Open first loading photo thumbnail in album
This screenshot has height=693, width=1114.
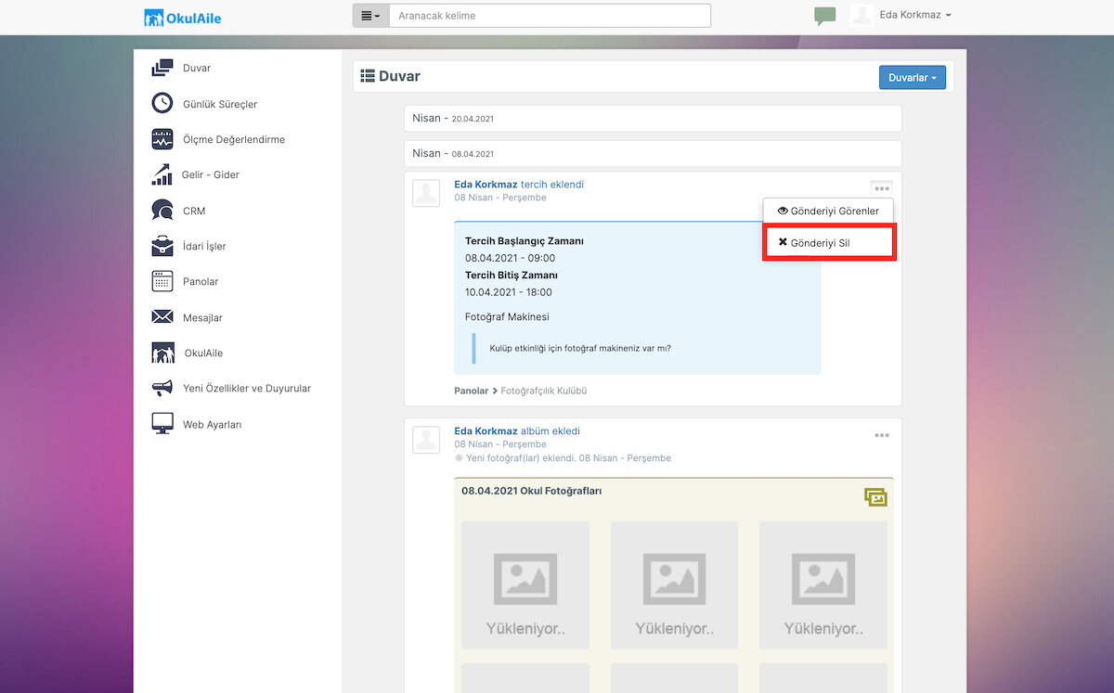click(525, 585)
